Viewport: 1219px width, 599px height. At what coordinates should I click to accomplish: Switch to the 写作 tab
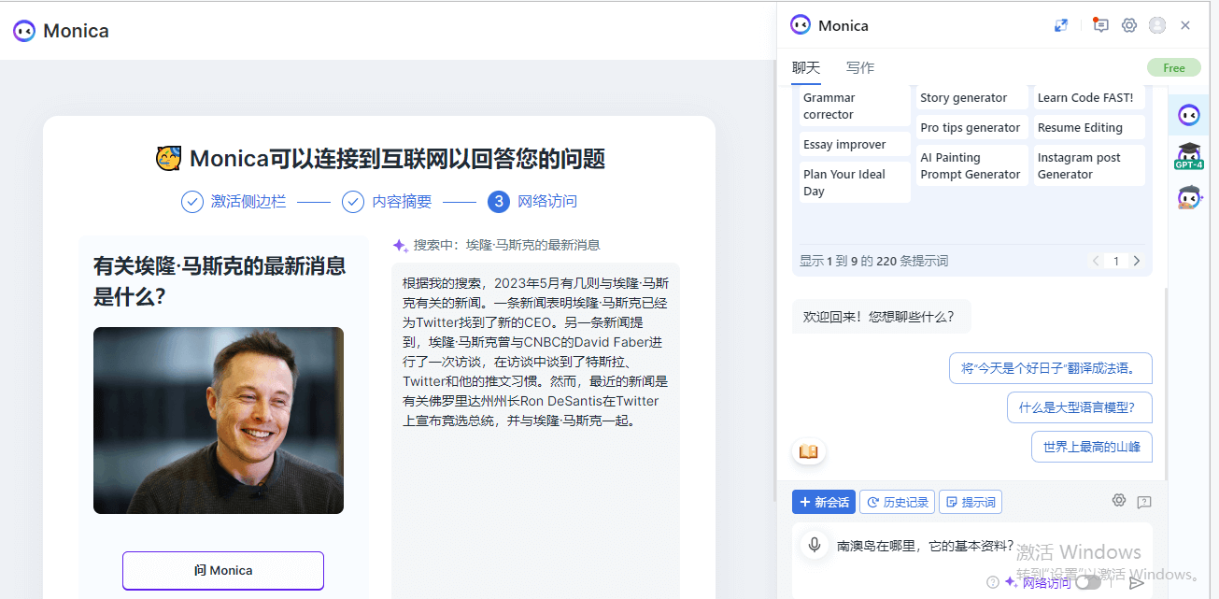click(x=860, y=67)
